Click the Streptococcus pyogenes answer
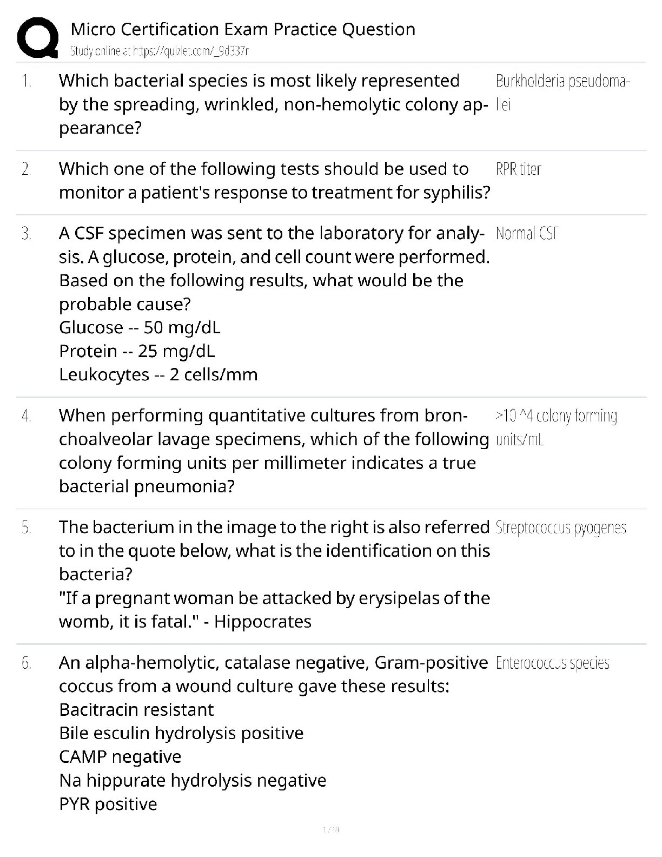 pos(560,528)
